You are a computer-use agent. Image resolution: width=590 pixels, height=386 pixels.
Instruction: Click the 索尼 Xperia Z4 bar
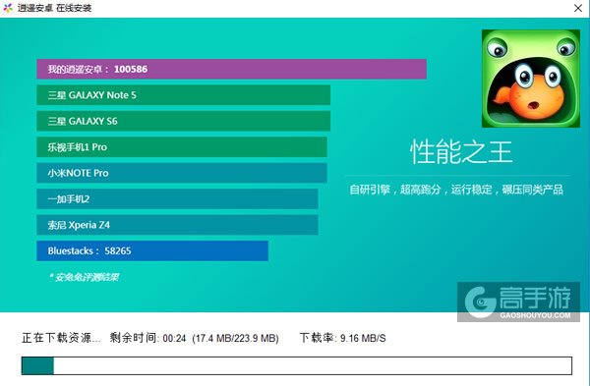click(177, 225)
